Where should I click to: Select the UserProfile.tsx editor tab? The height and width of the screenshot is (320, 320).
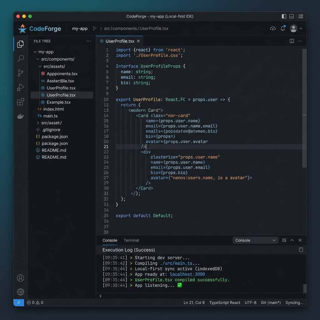click(x=119, y=41)
